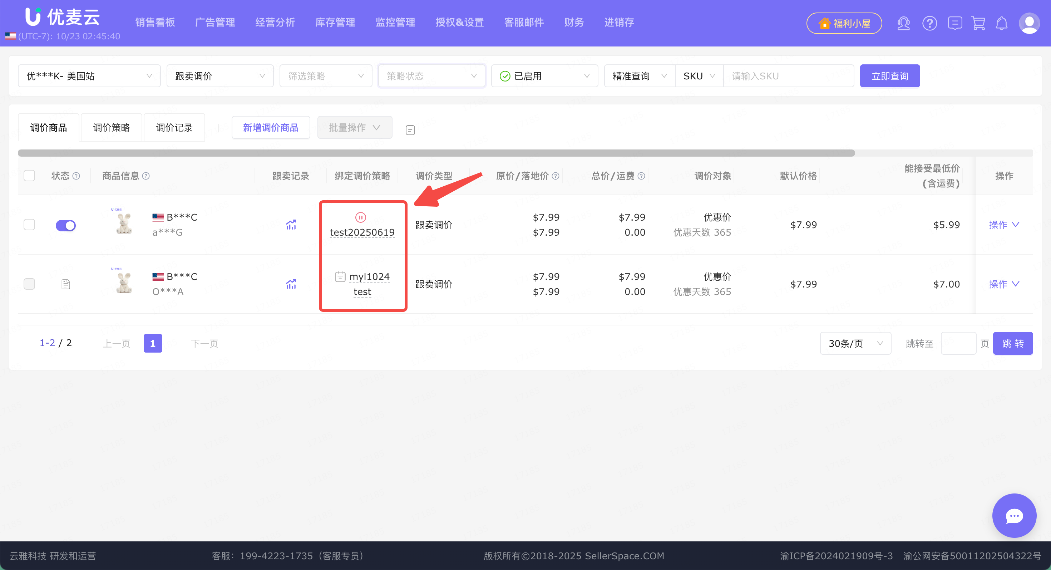Click the note icon beside batch operations
This screenshot has height=570, width=1051.
pos(410,130)
